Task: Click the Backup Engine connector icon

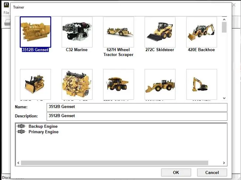Action: 21,126
